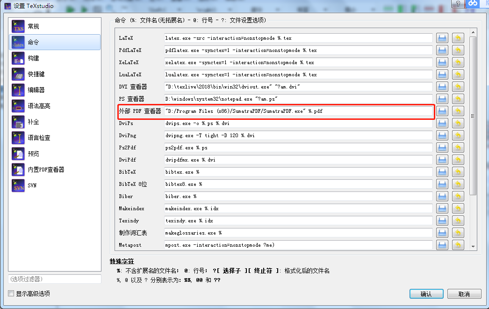Edit the Ps2Pdf command field
Screen dimensions: 489x309
pos(298,148)
